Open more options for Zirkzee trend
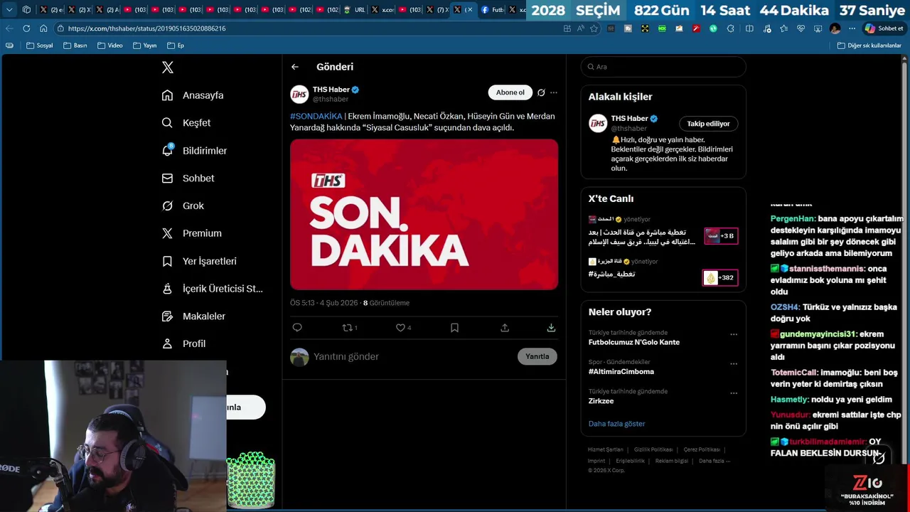 (x=734, y=393)
